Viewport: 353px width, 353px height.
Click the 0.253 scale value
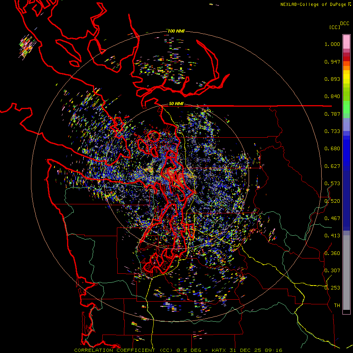click(332, 288)
